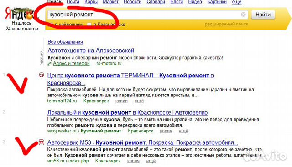The width and height of the screenshot is (292, 167).
Task: Open the Почта tab
Action: point(73,2)
